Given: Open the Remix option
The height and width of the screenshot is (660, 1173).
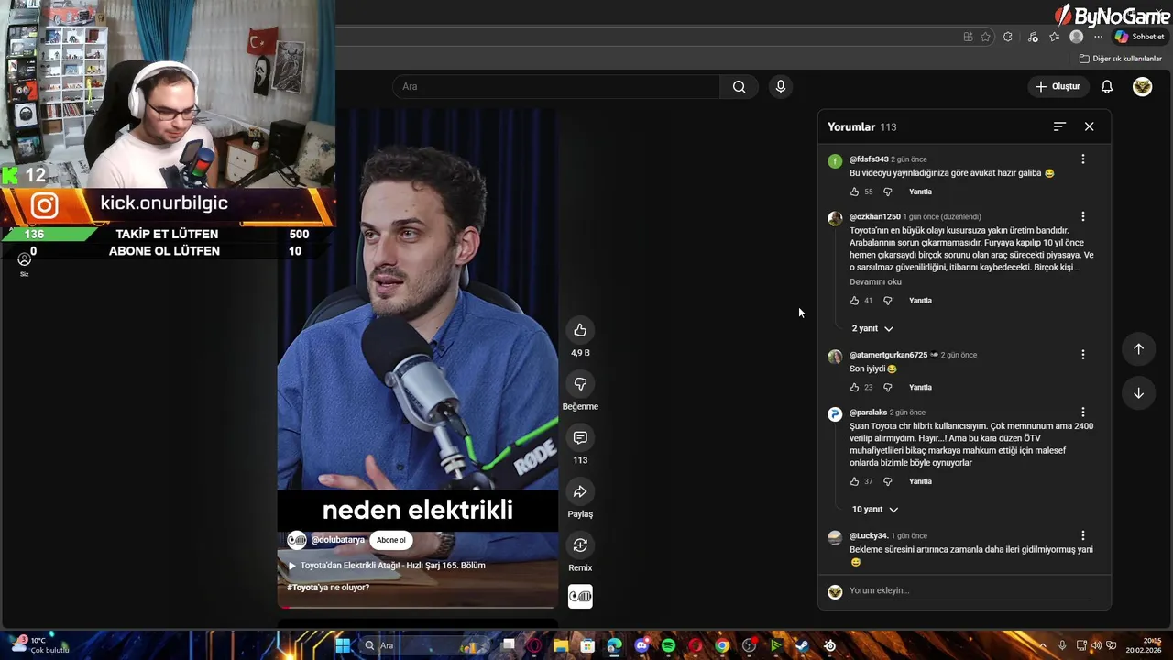Looking at the screenshot, I should [580, 545].
